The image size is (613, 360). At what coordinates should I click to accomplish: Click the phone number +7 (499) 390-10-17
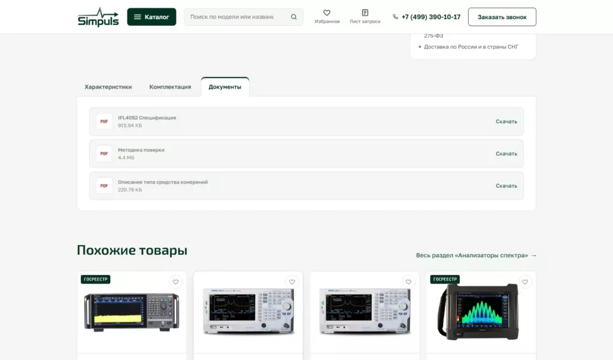(431, 17)
